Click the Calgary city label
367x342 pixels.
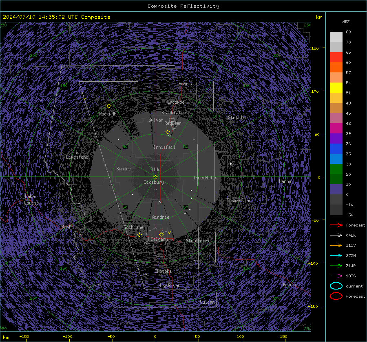tap(159, 239)
